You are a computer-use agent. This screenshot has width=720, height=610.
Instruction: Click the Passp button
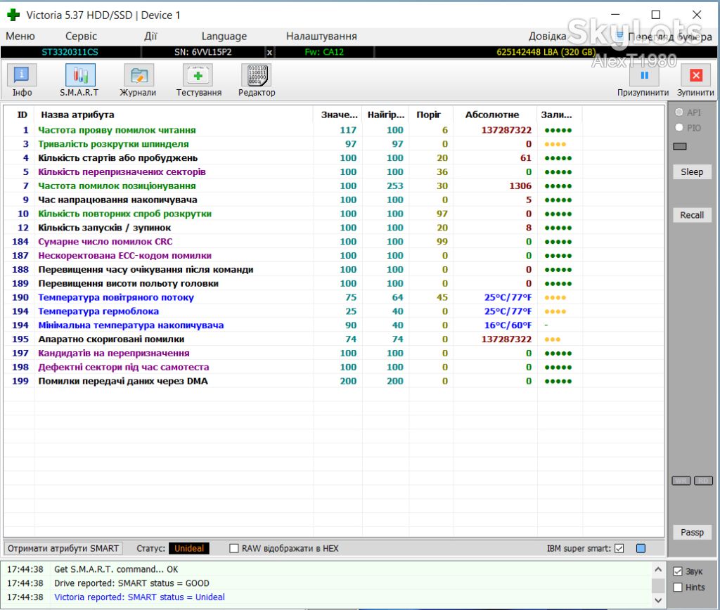(x=692, y=532)
